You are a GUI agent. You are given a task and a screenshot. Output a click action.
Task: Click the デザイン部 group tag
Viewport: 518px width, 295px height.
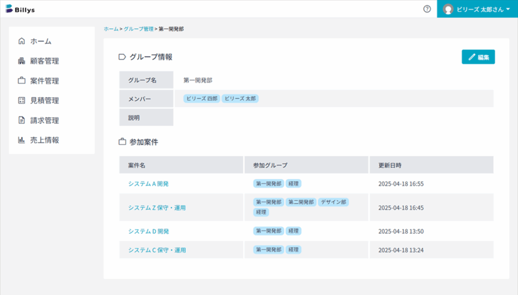click(333, 202)
